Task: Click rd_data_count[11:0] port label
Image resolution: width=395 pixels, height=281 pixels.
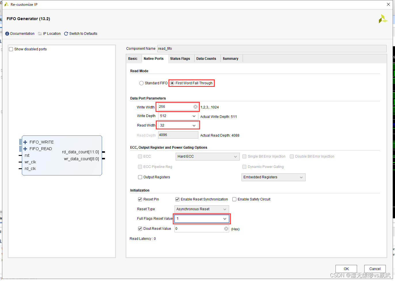Action: coord(80,152)
